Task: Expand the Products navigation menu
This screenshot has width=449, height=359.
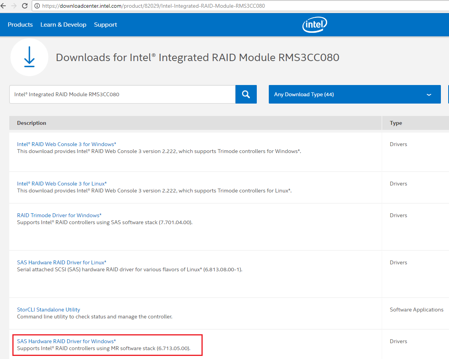Action: 20,24
